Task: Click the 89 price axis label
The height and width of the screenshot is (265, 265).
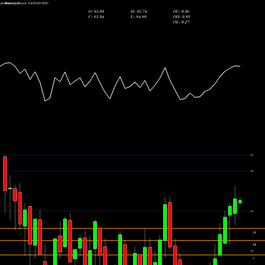Action: (x=252, y=171)
